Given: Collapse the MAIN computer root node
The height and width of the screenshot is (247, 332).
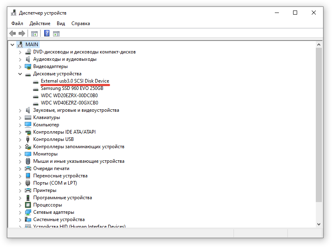Looking at the screenshot, I should tap(12, 45).
